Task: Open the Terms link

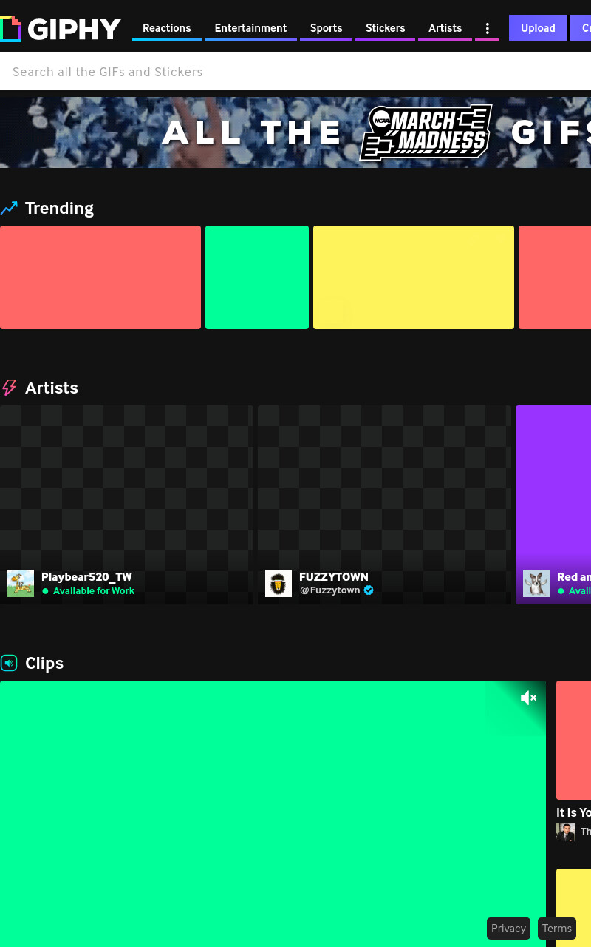Action: click(557, 929)
